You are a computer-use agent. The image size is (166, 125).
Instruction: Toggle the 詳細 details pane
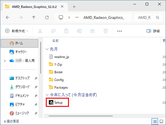point(153,31)
